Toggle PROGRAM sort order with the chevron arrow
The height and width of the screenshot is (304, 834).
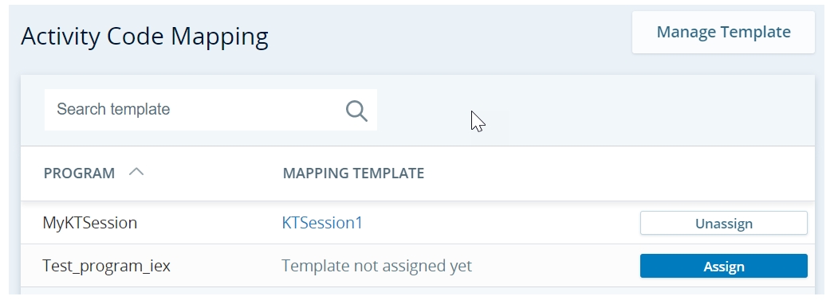pyautogui.click(x=136, y=172)
